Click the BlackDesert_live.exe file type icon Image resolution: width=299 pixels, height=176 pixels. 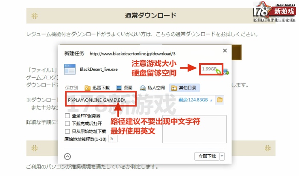(70, 69)
